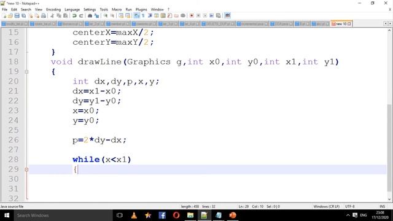Open Folder as Workspace panel
The image size is (393, 221).
tap(176, 16)
